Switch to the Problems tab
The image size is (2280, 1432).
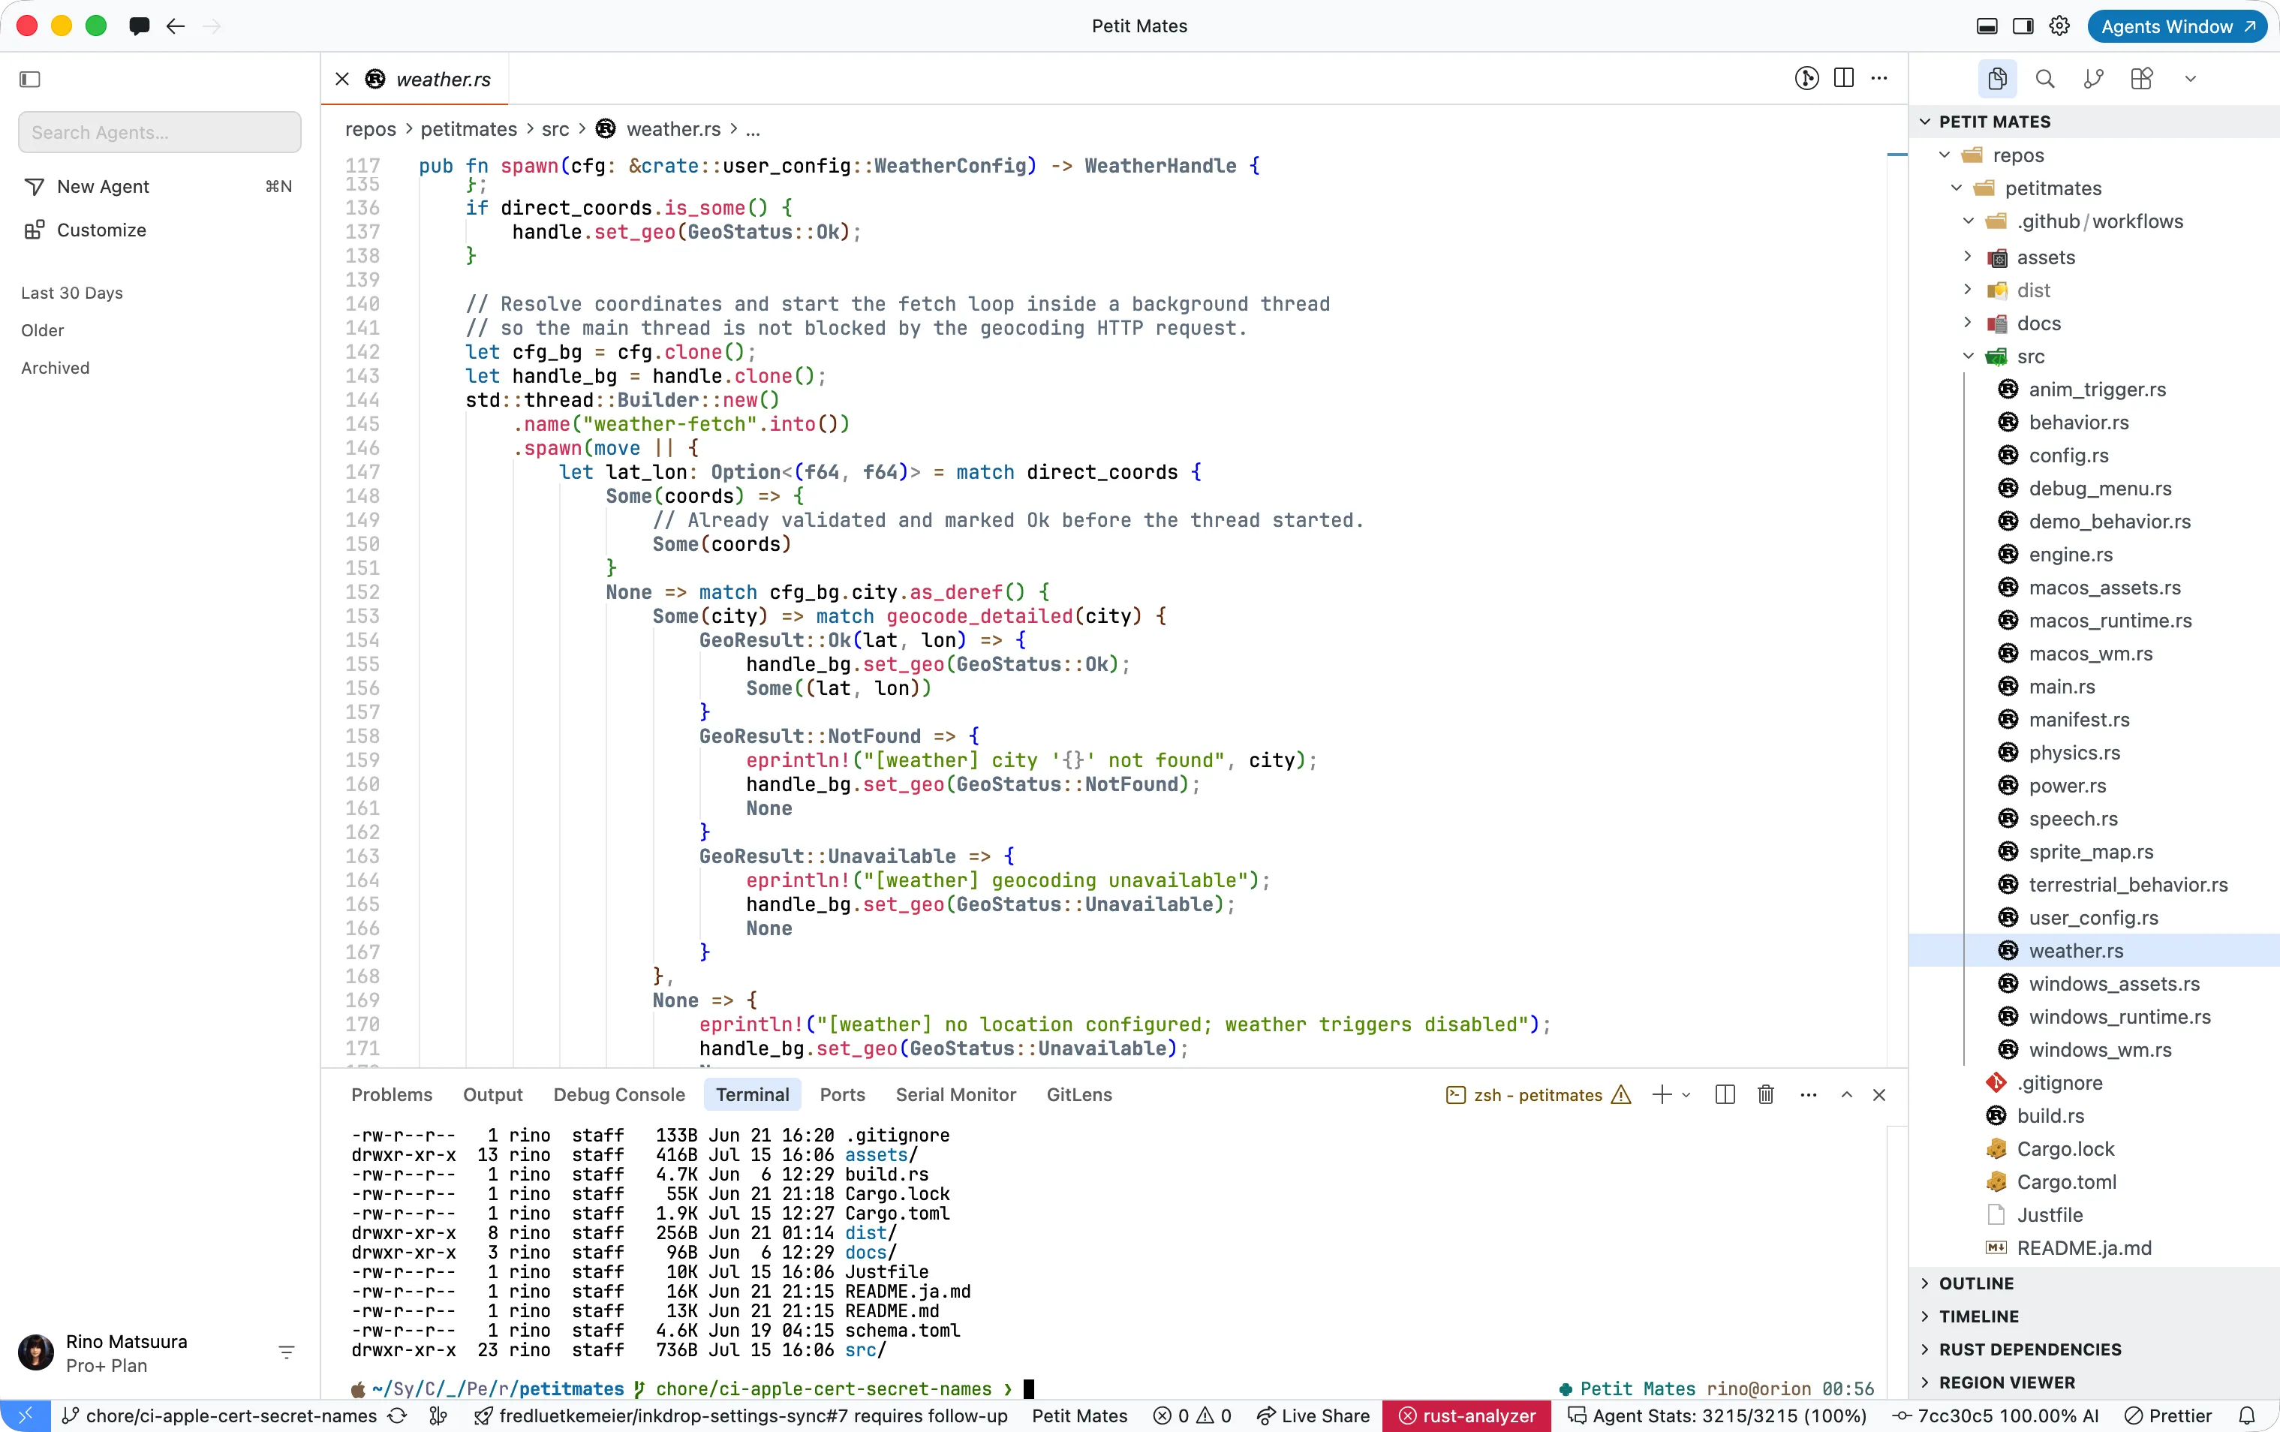coord(392,1095)
